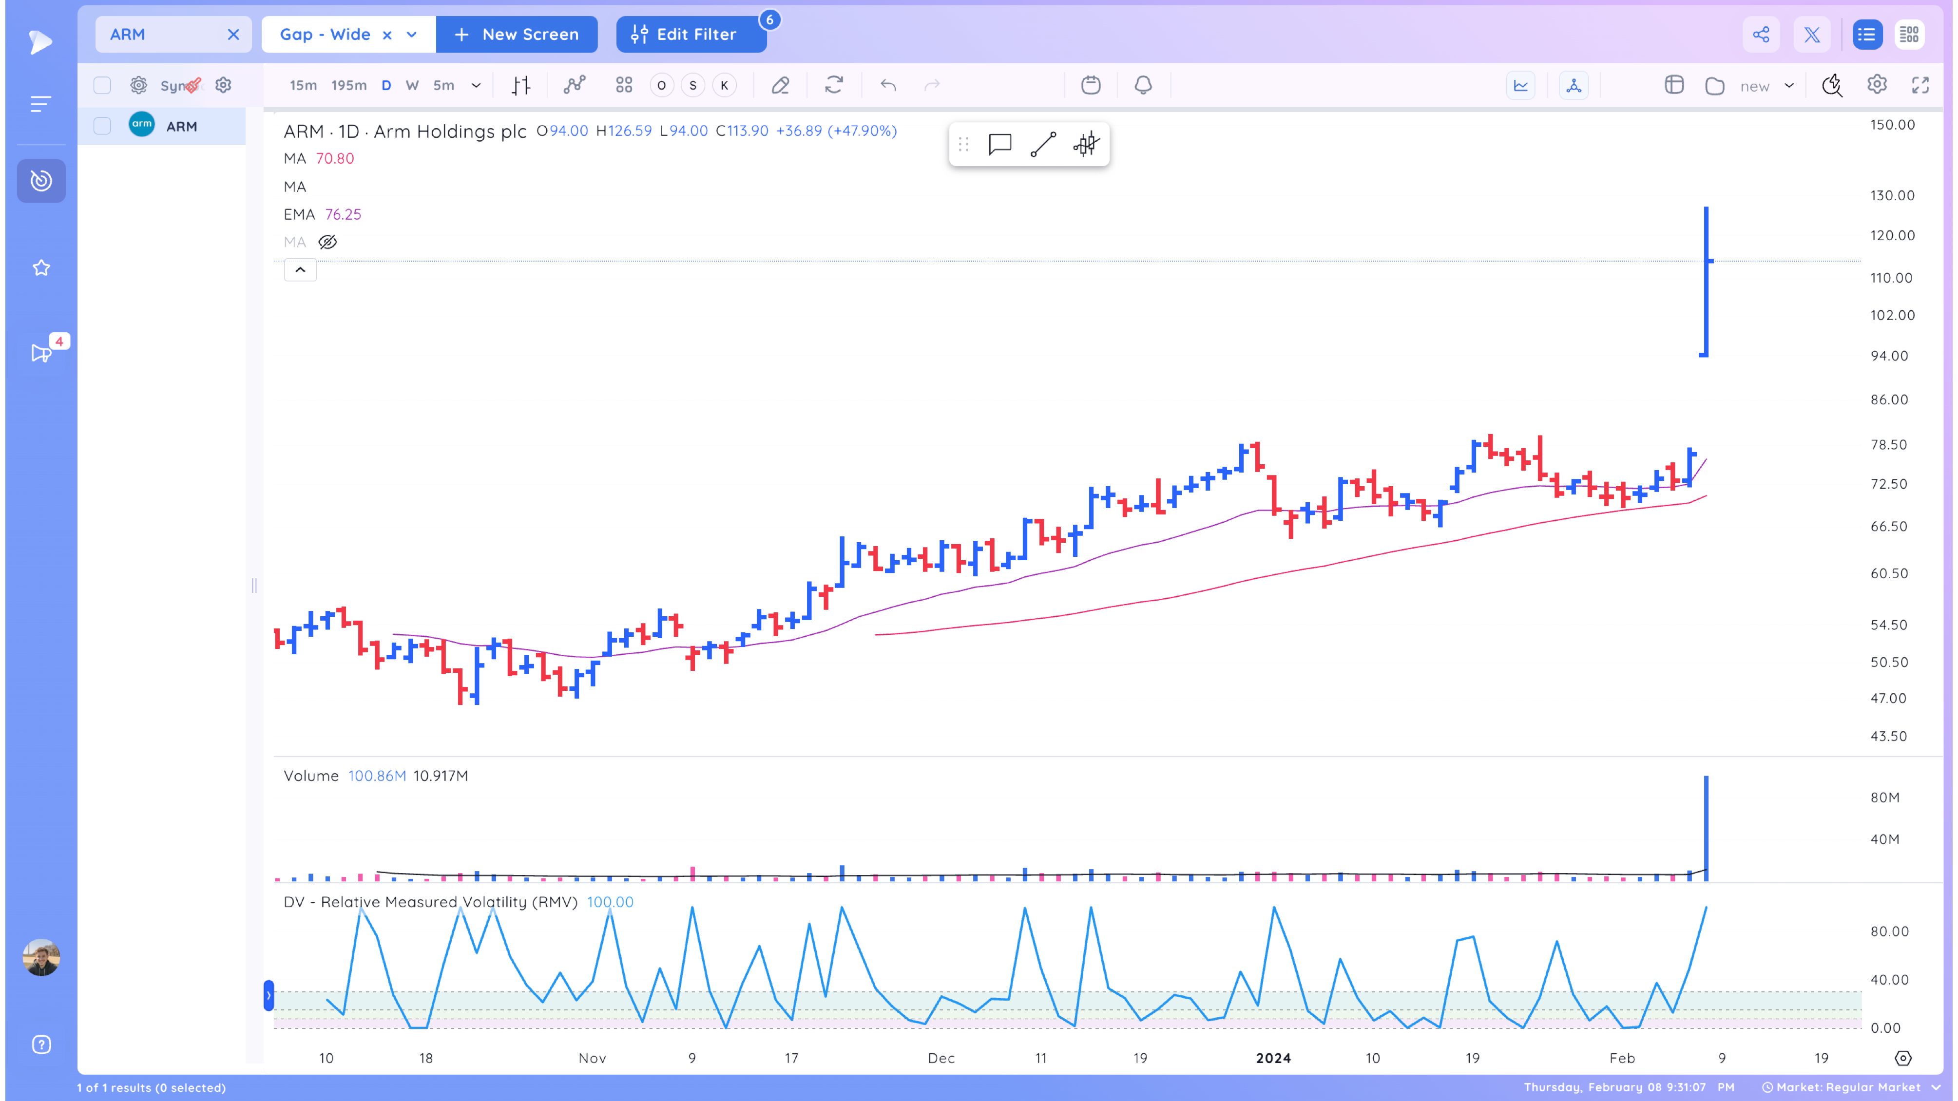Viewport: 1958px width, 1101px height.
Task: Expand the timeframe dropdown chevron
Action: tap(476, 85)
